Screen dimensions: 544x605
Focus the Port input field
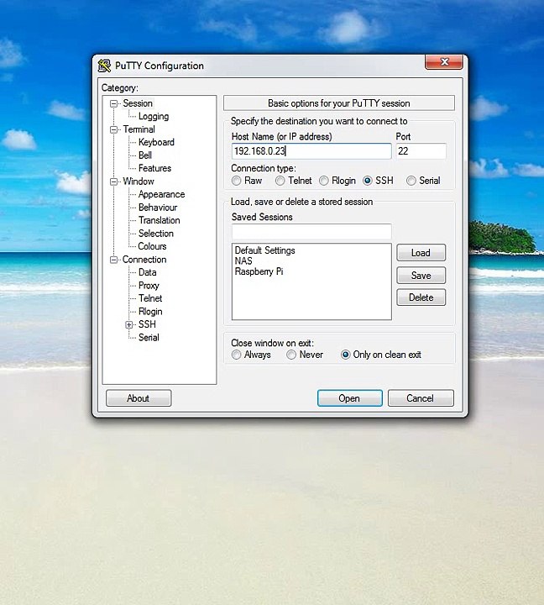(x=421, y=151)
